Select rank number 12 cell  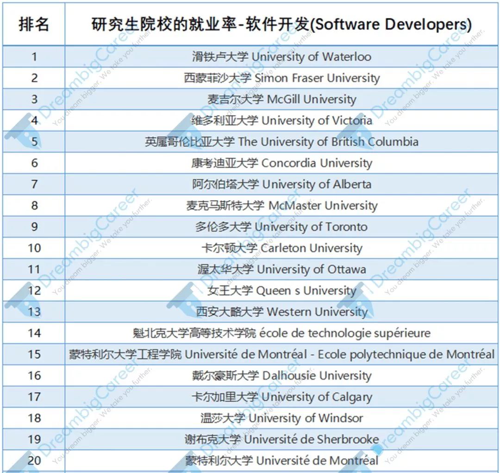tap(34, 290)
